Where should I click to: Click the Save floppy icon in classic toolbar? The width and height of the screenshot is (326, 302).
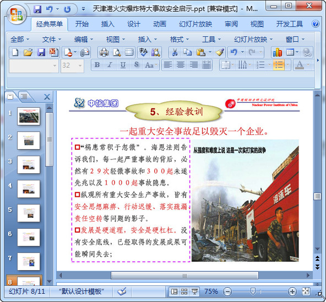41,52
